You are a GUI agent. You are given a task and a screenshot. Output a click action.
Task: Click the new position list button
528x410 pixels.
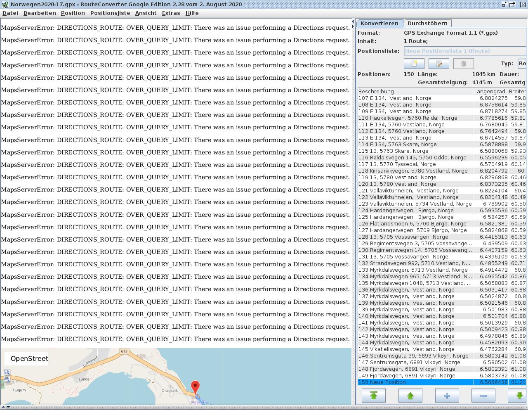point(414,64)
